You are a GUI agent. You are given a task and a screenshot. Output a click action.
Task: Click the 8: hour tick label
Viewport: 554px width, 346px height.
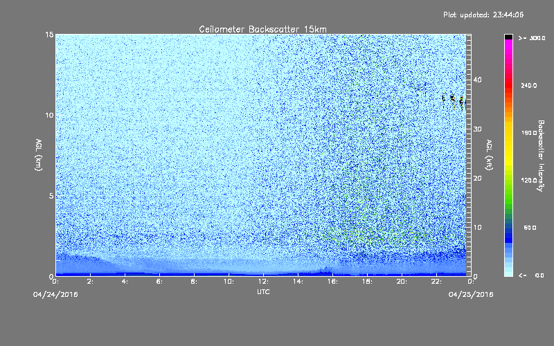pos(195,282)
